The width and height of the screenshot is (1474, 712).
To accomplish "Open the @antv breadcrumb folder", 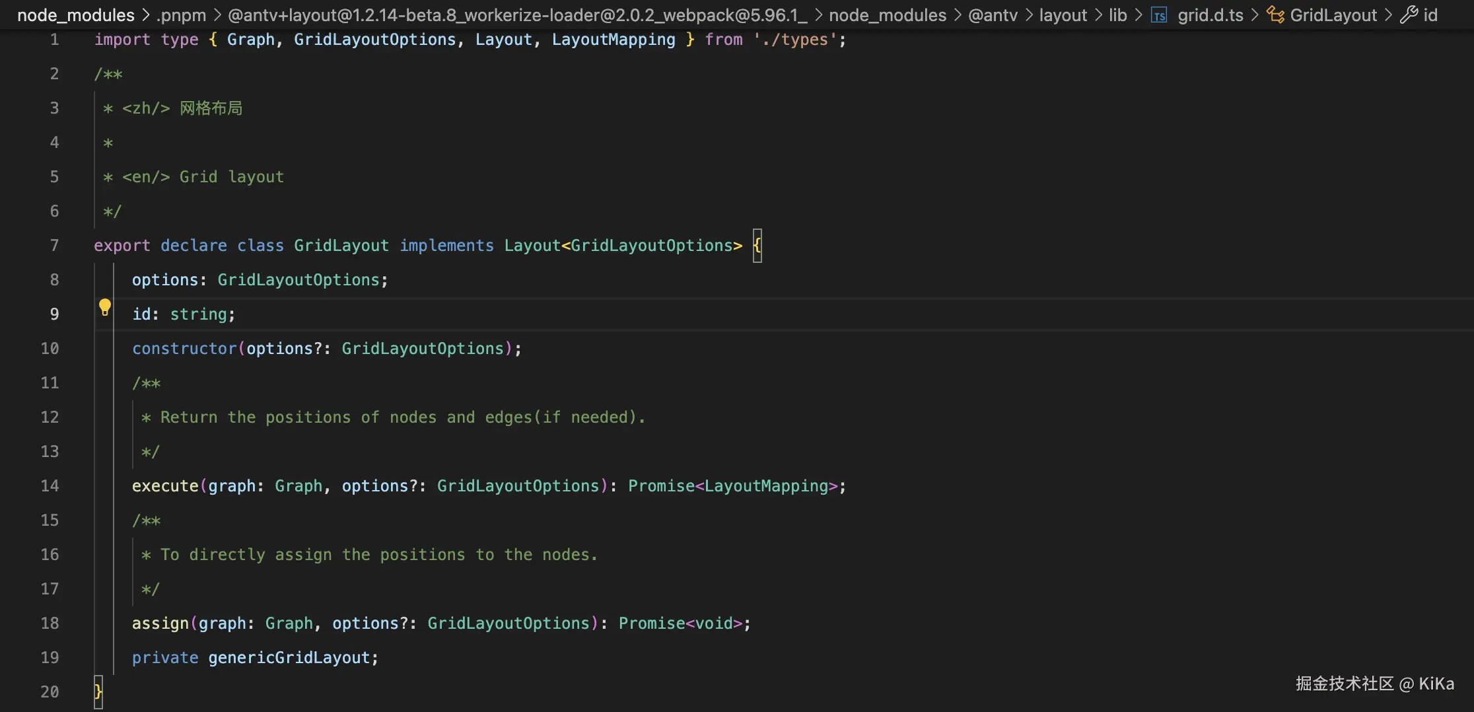I will tap(993, 15).
